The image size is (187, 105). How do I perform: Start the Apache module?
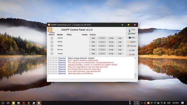pyautogui.click(x=93, y=38)
